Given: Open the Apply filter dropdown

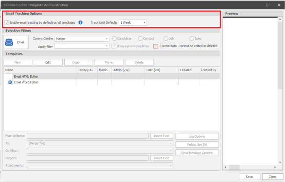Looking at the screenshot, I should point(106,46).
